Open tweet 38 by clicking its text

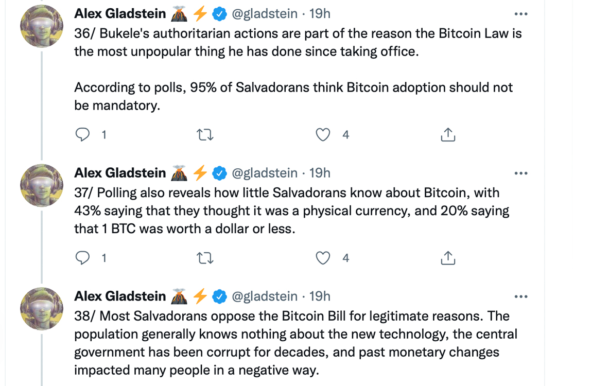pyautogui.click(x=293, y=343)
